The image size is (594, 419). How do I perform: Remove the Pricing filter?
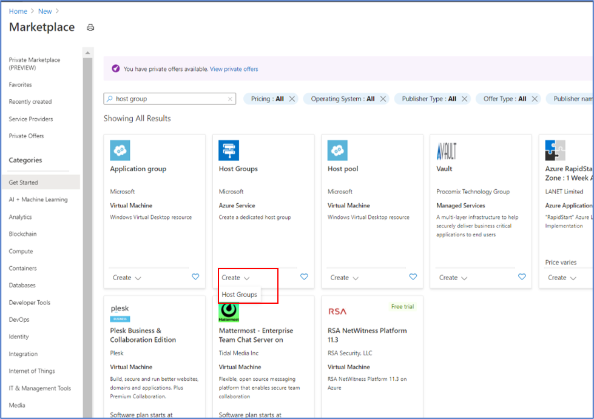pos(292,99)
